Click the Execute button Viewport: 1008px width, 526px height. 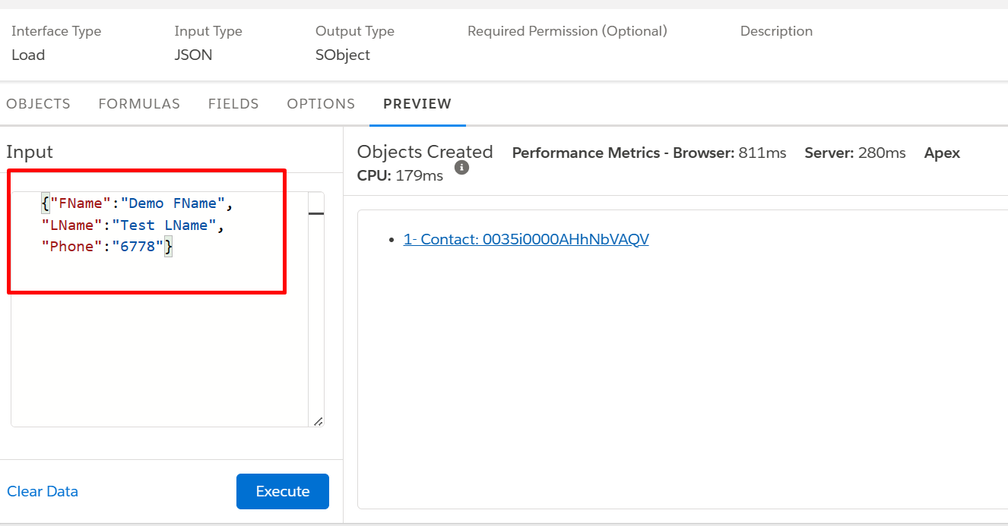click(282, 491)
